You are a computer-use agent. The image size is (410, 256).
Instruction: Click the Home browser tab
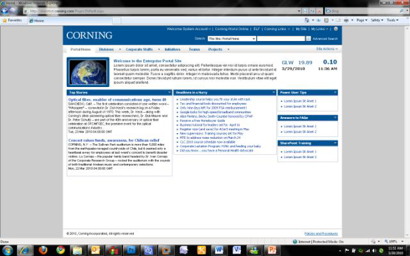pos(70,20)
